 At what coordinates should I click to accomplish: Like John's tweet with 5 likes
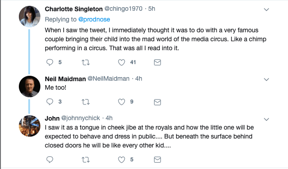[x=122, y=160]
